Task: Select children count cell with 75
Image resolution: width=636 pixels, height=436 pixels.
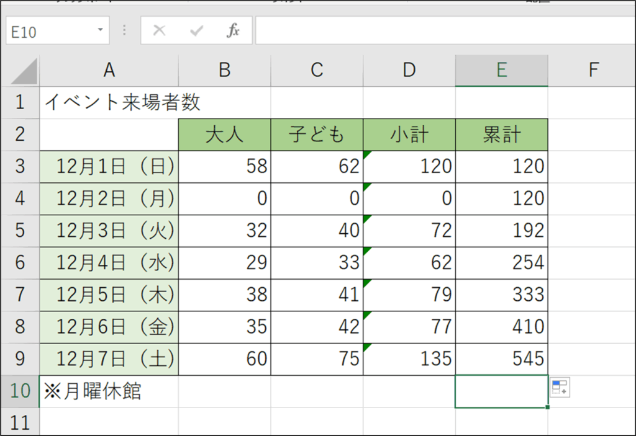Action: pyautogui.click(x=317, y=359)
